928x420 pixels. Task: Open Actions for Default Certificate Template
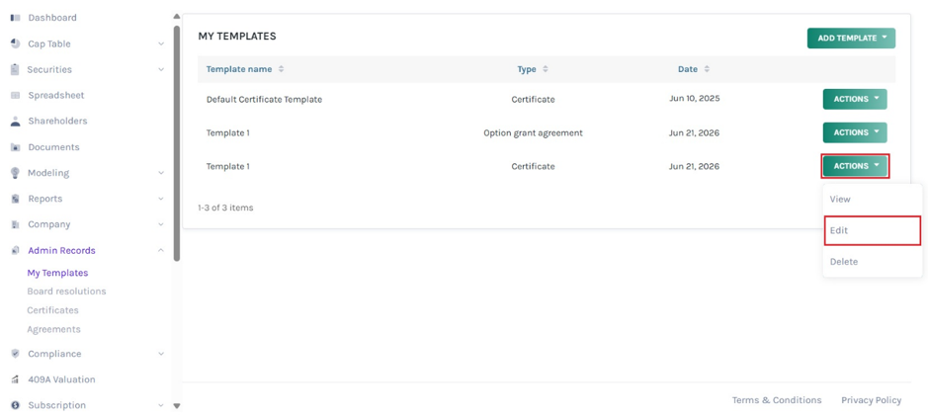855,99
